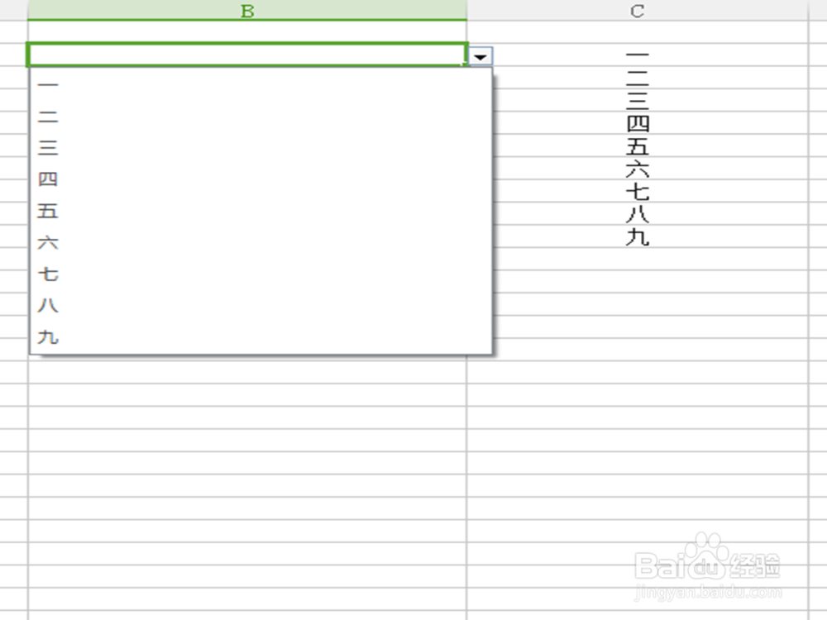This screenshot has height=620, width=827.
Task: Select column C cell containing 四
Action: tap(637, 123)
